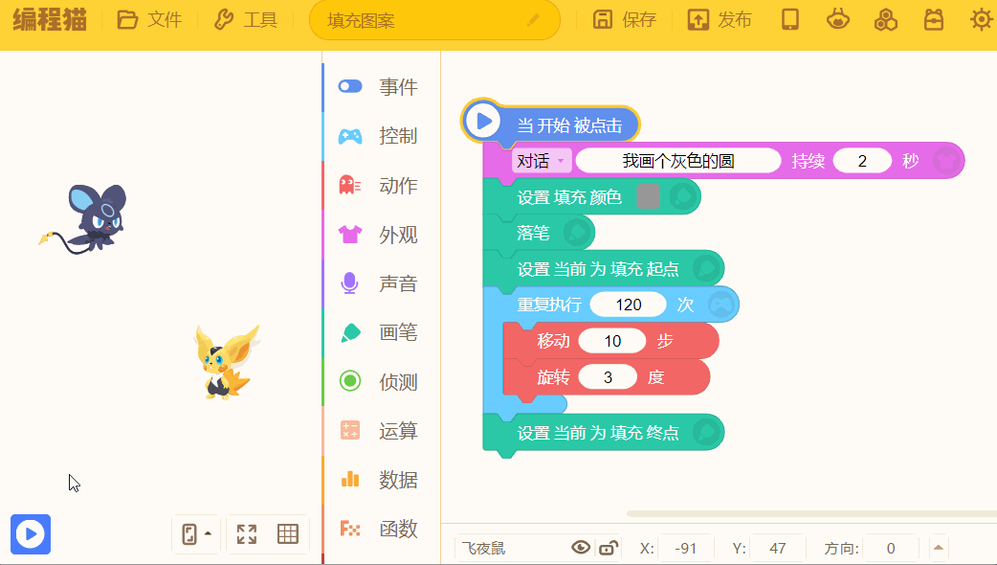The height and width of the screenshot is (565, 997).
Task: Toggle fullscreen stage view
Action: click(247, 533)
